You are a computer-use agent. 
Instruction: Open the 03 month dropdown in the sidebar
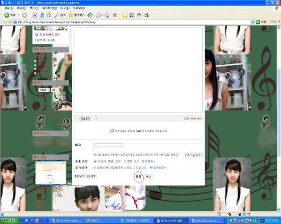(x=55, y=90)
